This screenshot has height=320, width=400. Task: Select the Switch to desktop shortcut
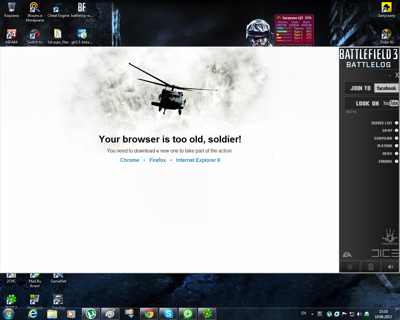35,37
